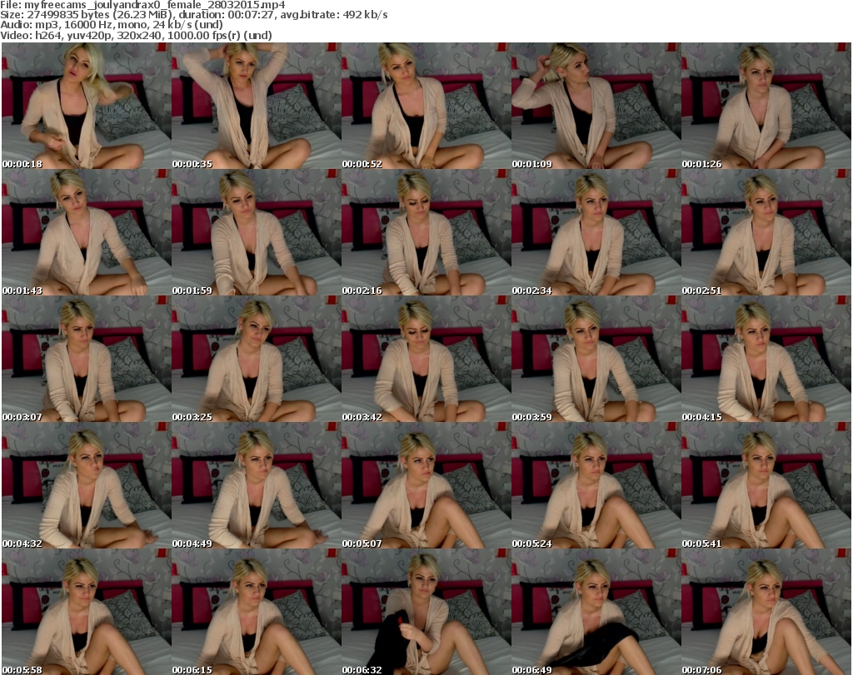Select the thumbnail frame at 00:06:32
Viewport: 853px width, 675px height.
point(426,612)
